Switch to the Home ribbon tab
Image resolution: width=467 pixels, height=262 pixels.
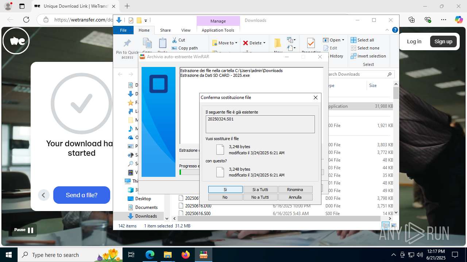click(x=144, y=30)
